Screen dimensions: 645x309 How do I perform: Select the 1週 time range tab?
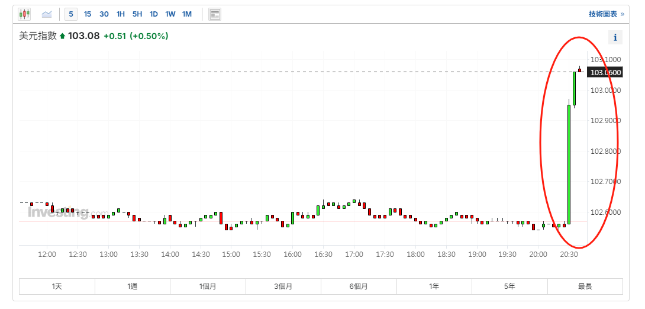tap(132, 287)
